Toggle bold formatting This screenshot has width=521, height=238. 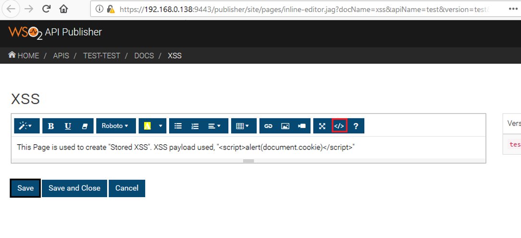[x=51, y=126]
